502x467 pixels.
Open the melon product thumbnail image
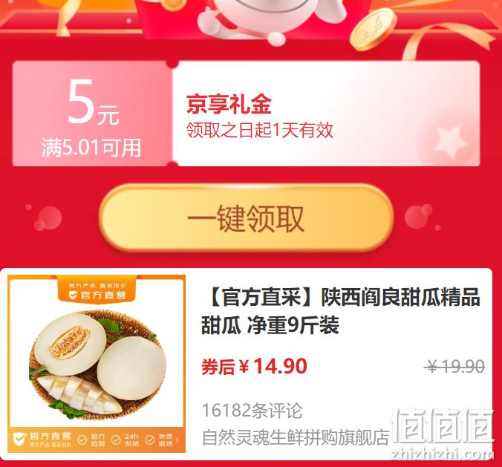coord(97,364)
